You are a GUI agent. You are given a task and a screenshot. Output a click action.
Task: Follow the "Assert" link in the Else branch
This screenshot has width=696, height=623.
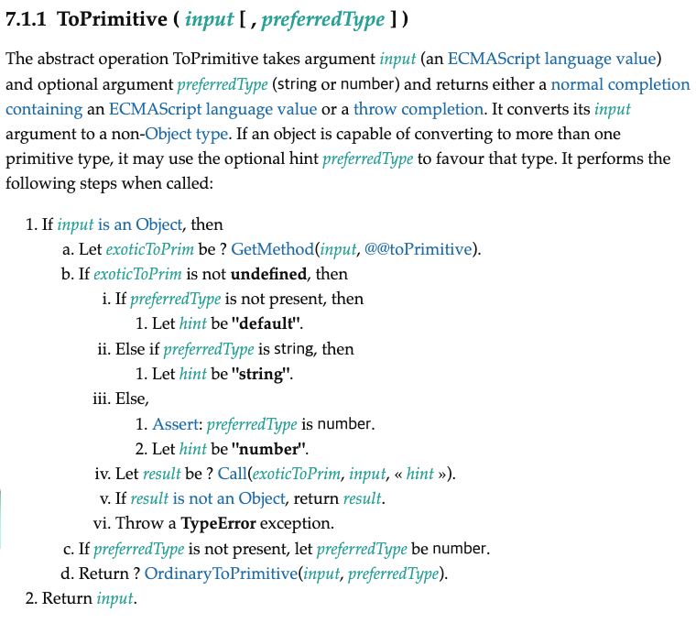coord(176,424)
